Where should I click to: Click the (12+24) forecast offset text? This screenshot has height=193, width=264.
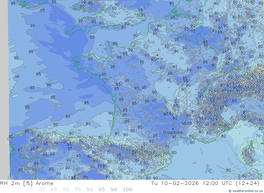point(248,183)
